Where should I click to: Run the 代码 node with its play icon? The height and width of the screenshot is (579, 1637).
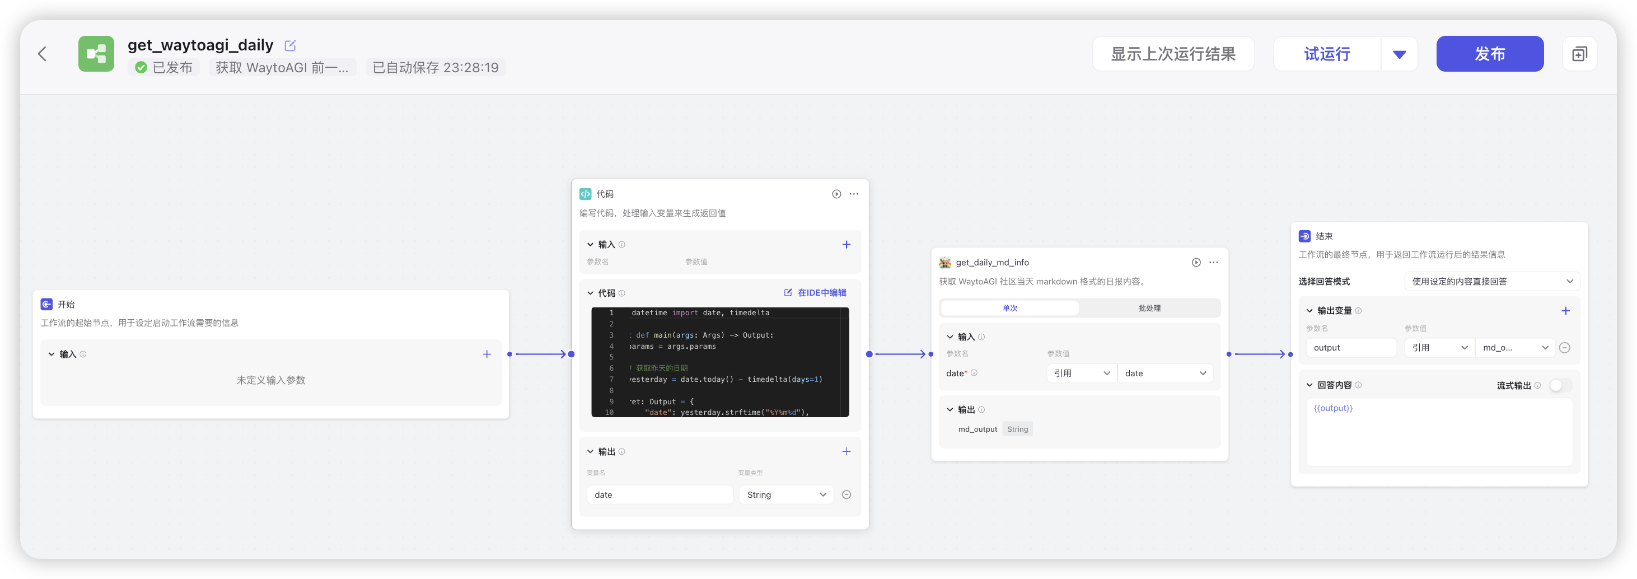pyautogui.click(x=836, y=194)
